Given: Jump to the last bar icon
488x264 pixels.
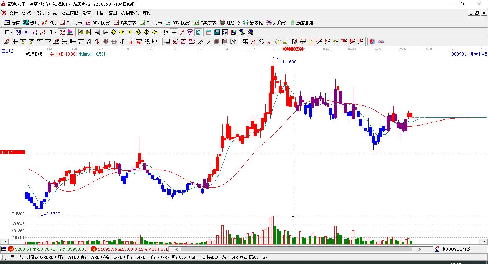Looking at the screenshot, I should (x=89, y=32).
